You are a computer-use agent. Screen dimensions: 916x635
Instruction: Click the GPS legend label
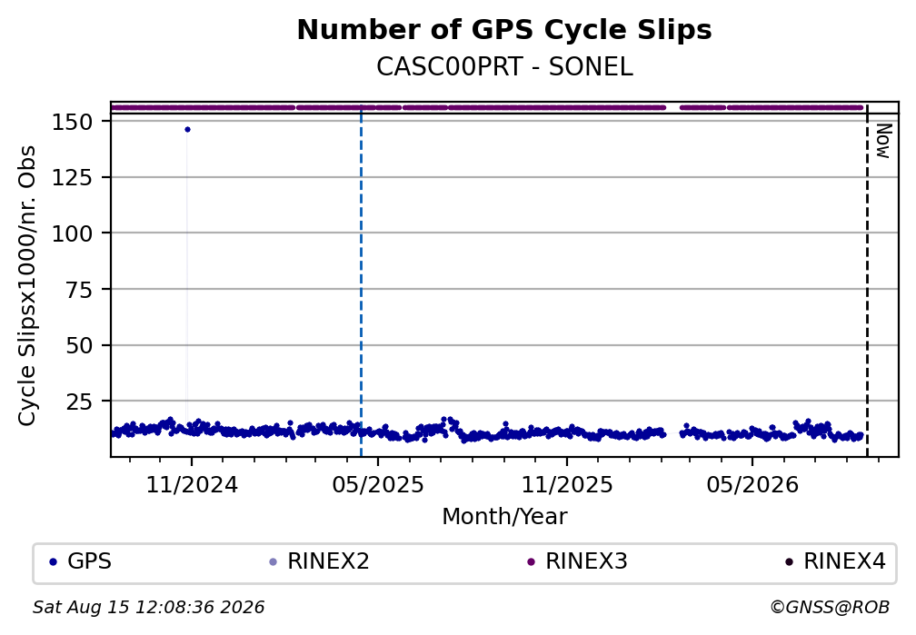(89, 561)
